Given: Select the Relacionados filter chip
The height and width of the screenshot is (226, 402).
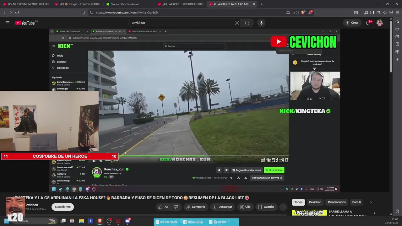Looking at the screenshot, I should [x=337, y=202].
